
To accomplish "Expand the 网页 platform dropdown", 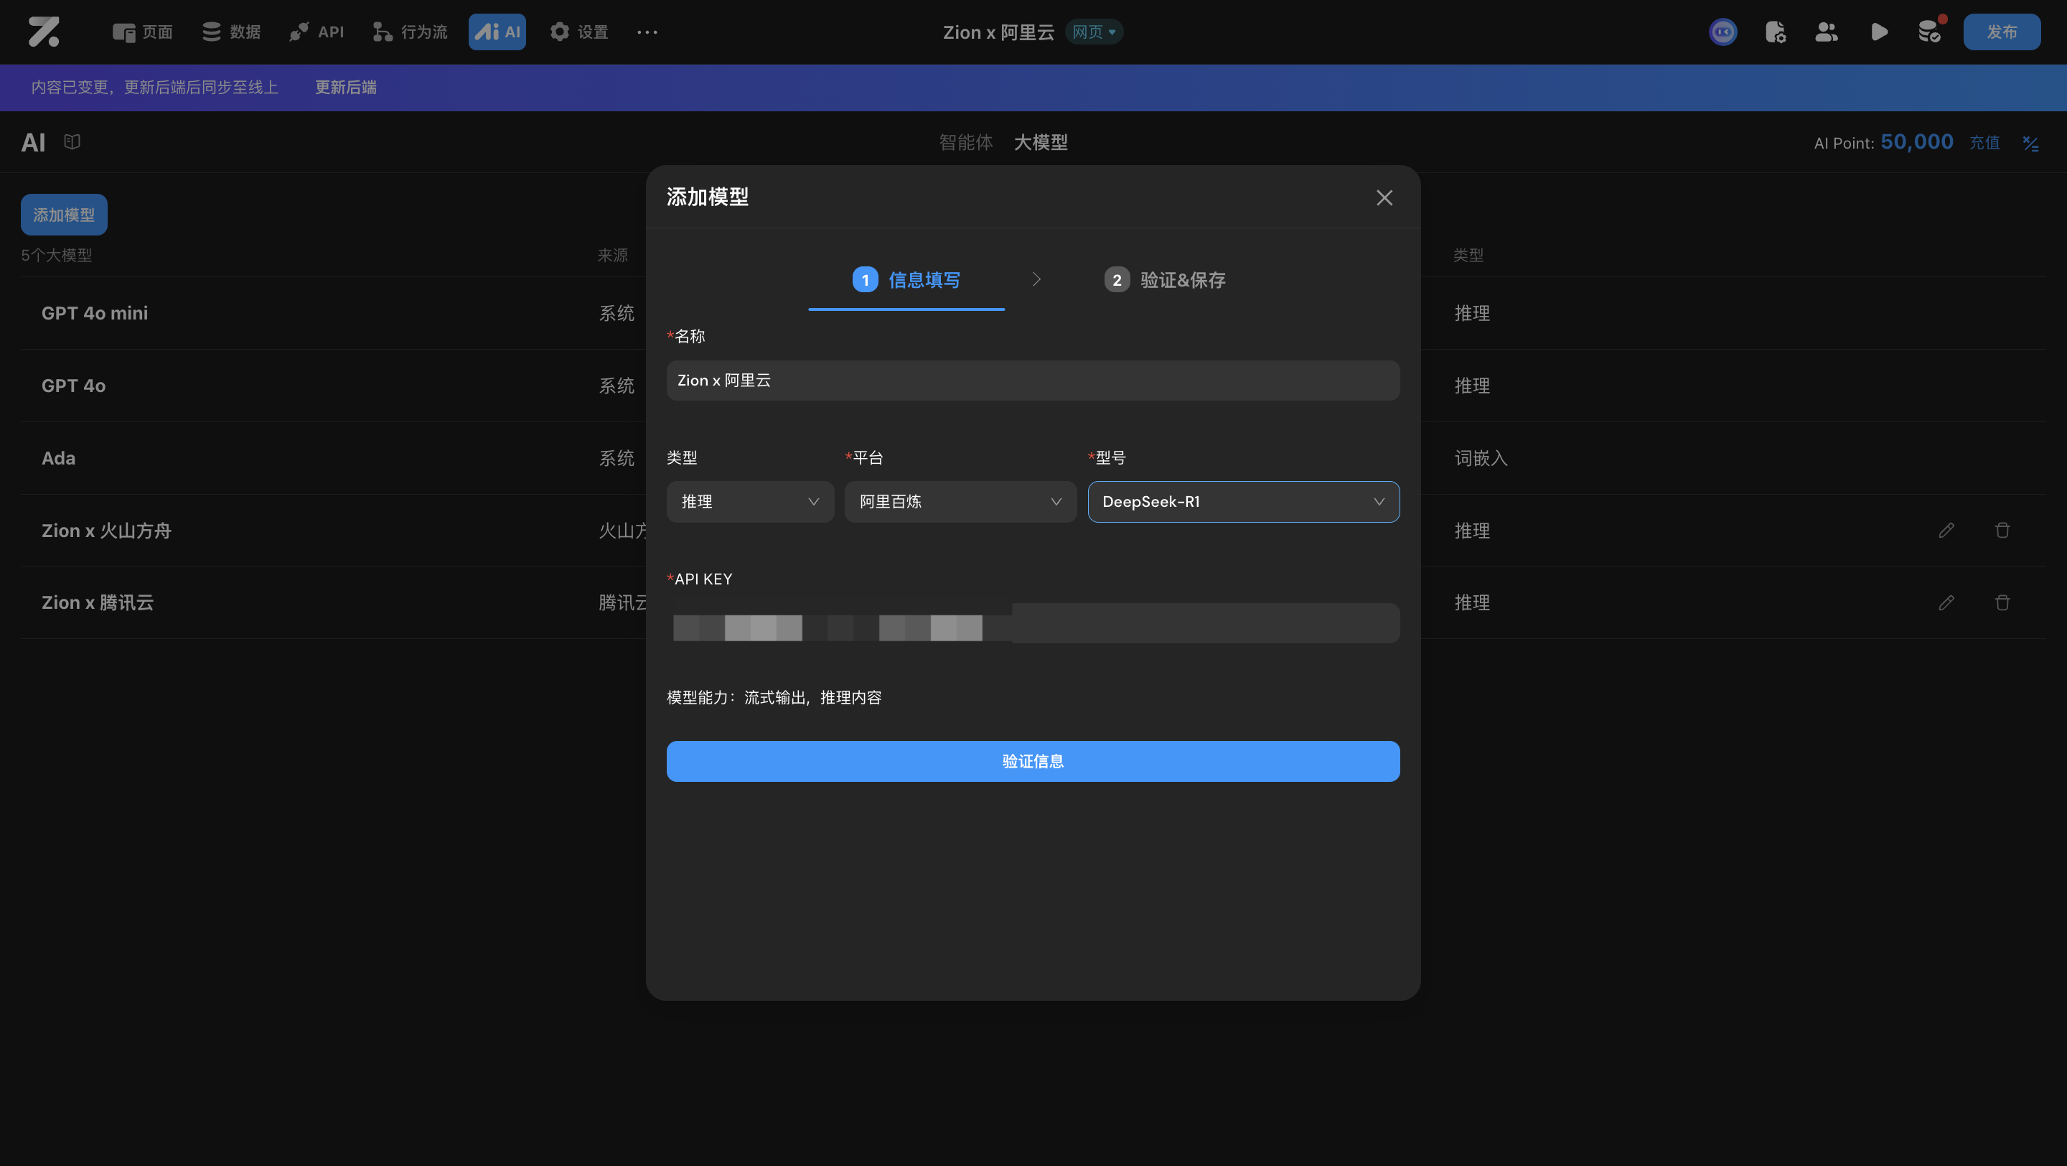I will 1094,32.
